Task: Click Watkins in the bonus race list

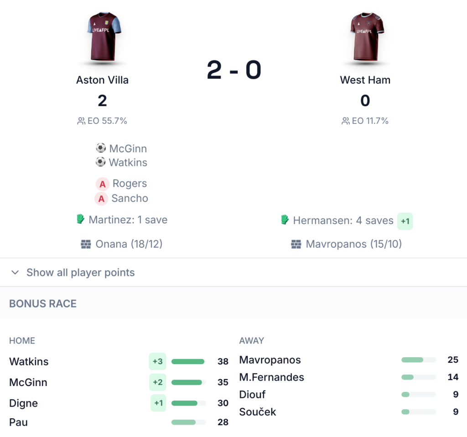Action: (x=29, y=362)
